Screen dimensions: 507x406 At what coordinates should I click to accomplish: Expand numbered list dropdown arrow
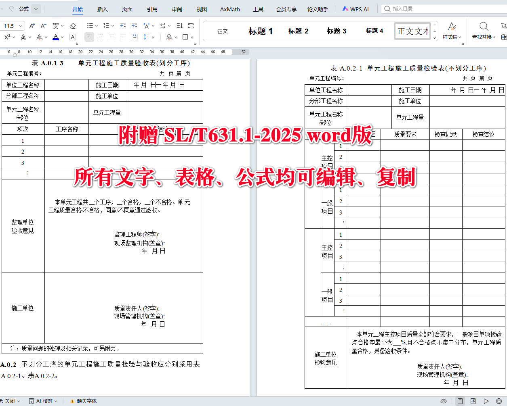point(113,26)
